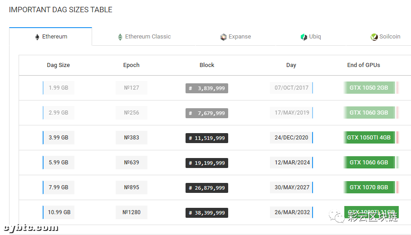Click the 7.99 GB dag size cell
This screenshot has width=411, height=235.
point(59,187)
